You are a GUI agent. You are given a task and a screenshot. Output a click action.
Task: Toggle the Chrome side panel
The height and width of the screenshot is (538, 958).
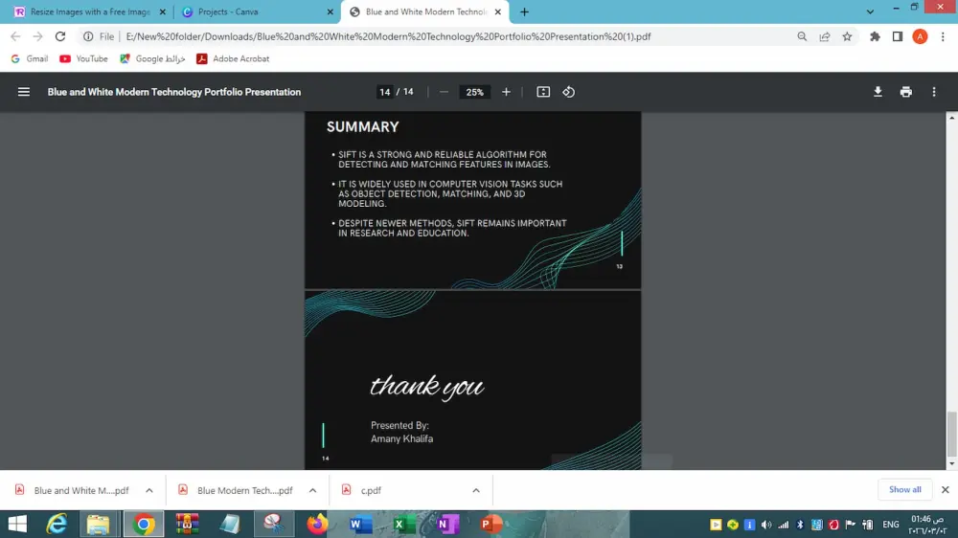click(x=898, y=36)
